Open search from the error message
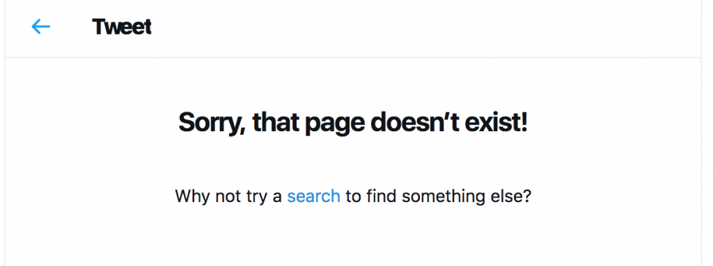Viewport: 713px width, 266px height. (314, 196)
